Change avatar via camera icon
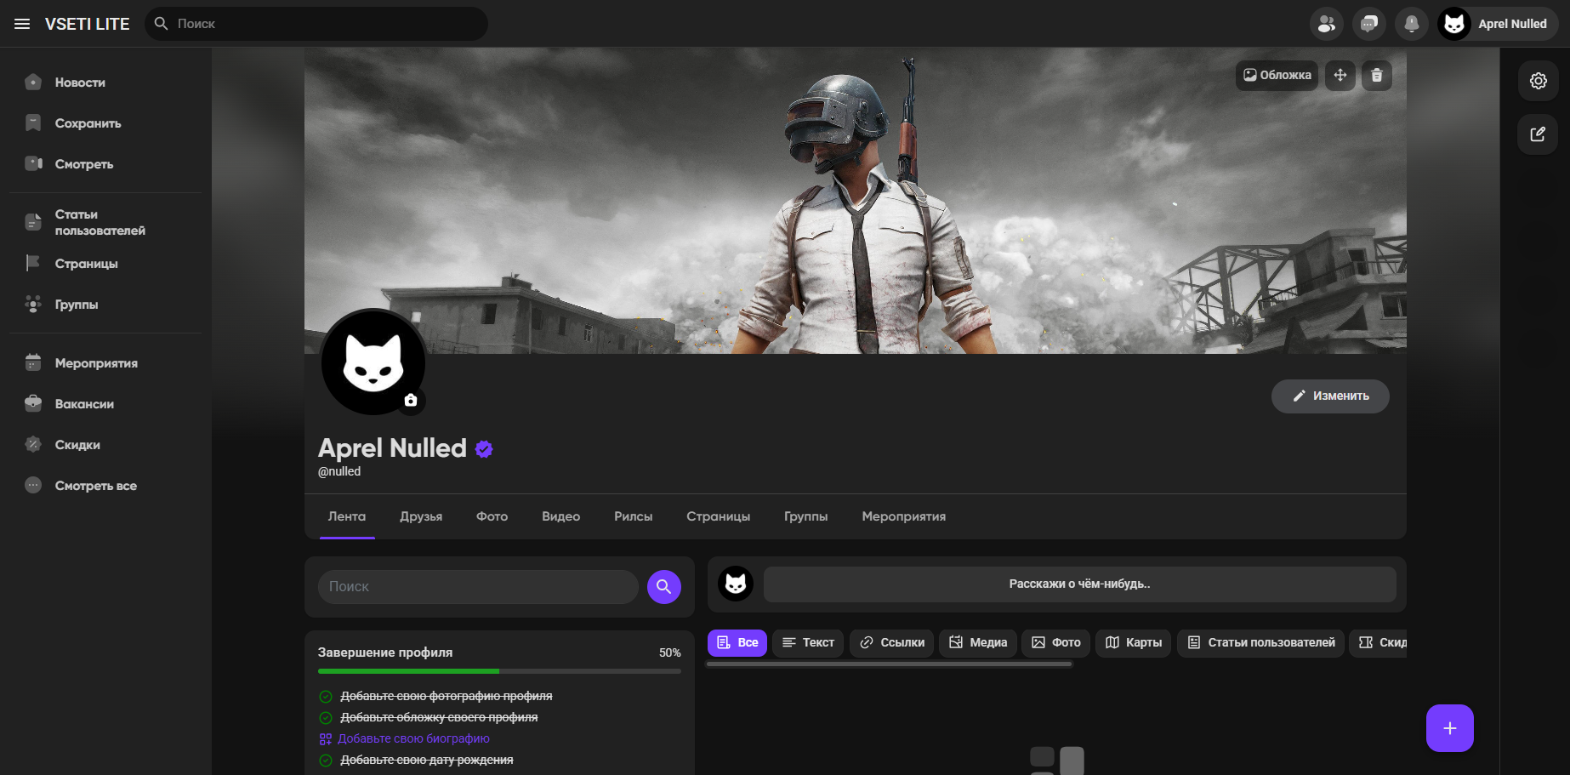This screenshot has height=775, width=1570. click(411, 400)
